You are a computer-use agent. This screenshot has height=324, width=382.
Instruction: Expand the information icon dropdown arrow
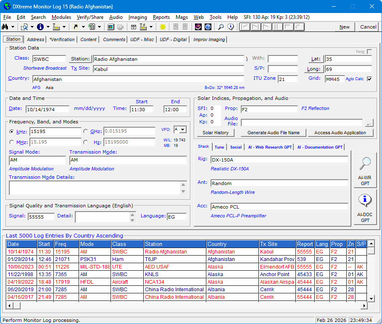[48, 27]
